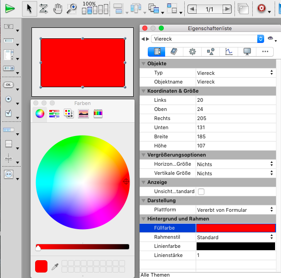Run the form with the green play button
The width and height of the screenshot is (281, 278).
click(10, 8)
